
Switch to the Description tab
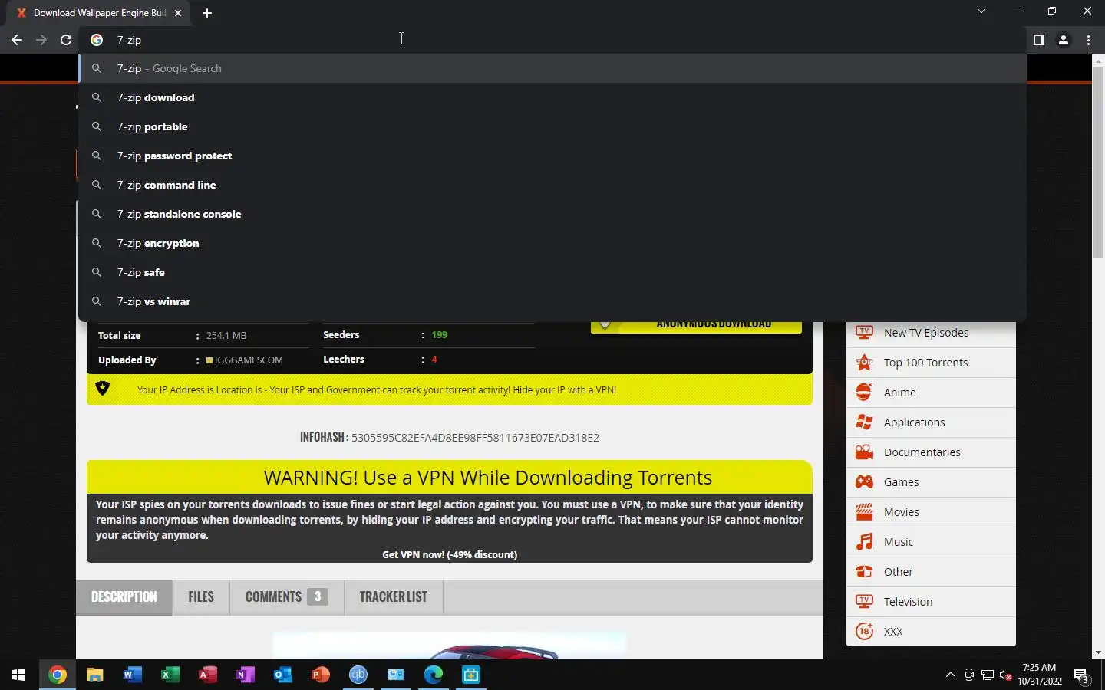(x=124, y=596)
